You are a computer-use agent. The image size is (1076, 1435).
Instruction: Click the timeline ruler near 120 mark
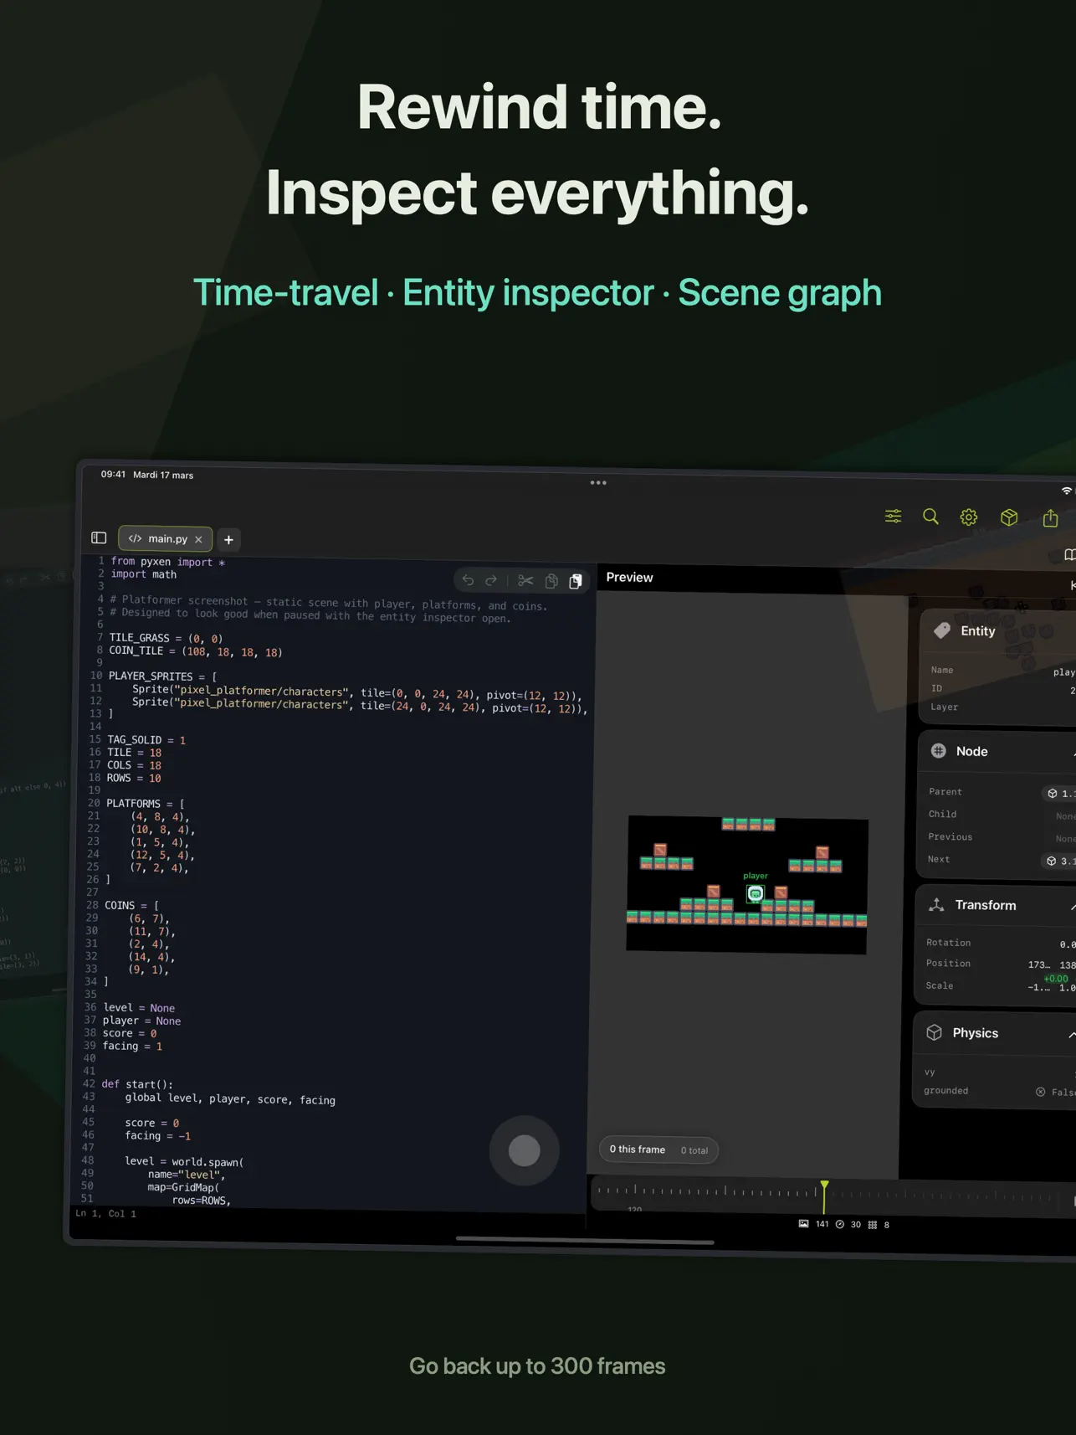pyautogui.click(x=635, y=1191)
